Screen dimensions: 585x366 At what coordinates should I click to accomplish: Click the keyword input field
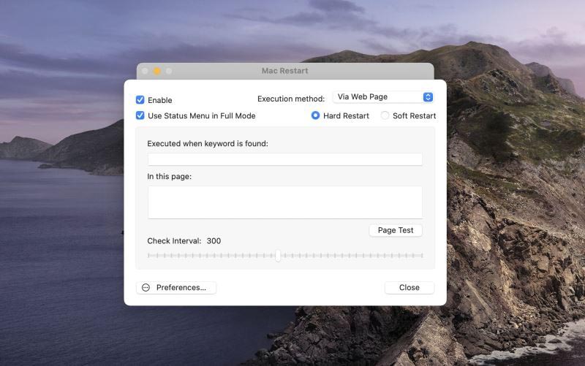(285, 159)
